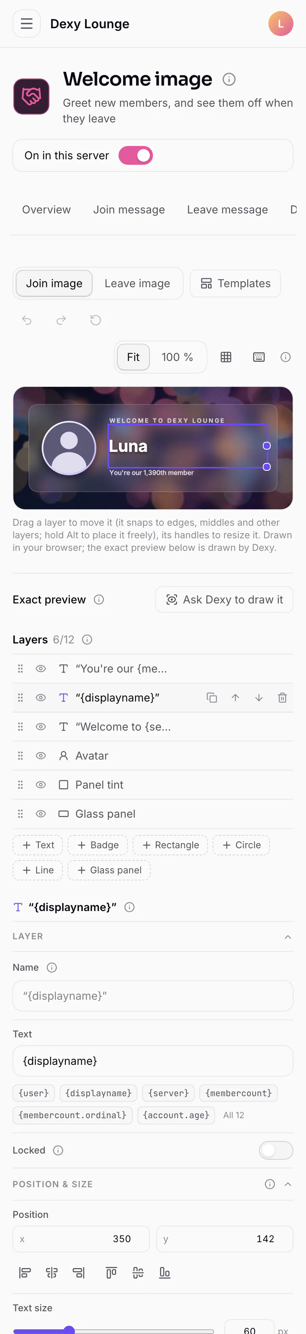Screen dimensions: 306x1334
Task: Redo the last editor change
Action: (x=61, y=320)
